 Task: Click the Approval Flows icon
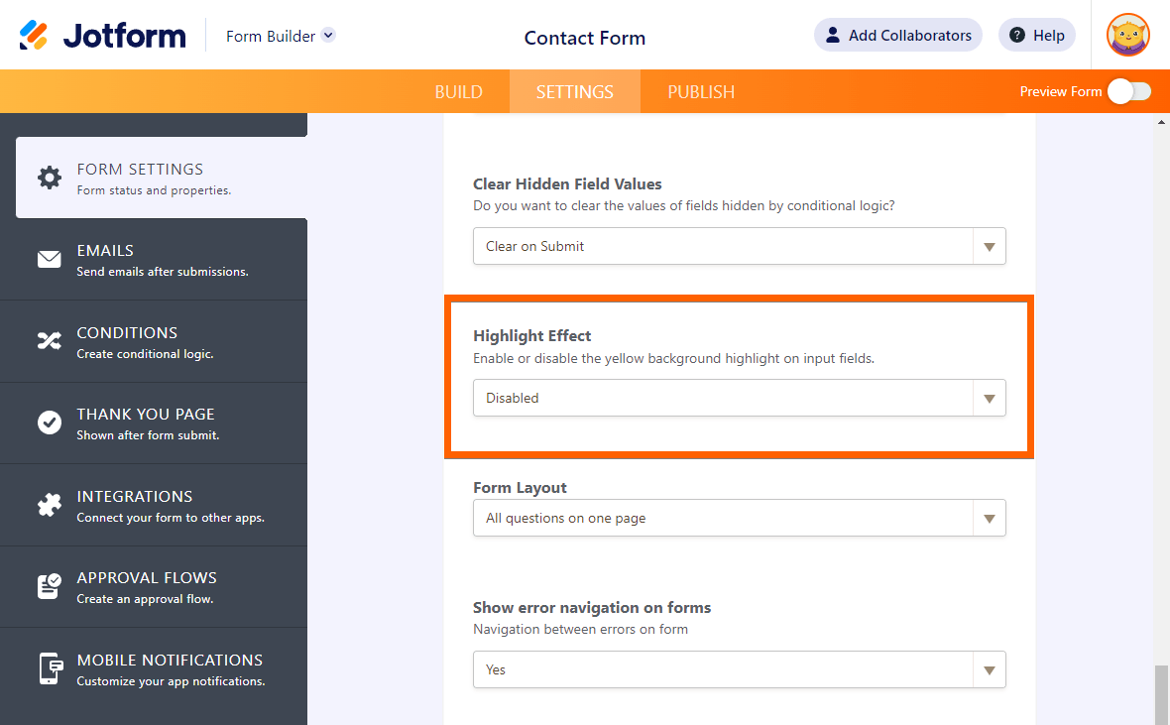point(49,586)
